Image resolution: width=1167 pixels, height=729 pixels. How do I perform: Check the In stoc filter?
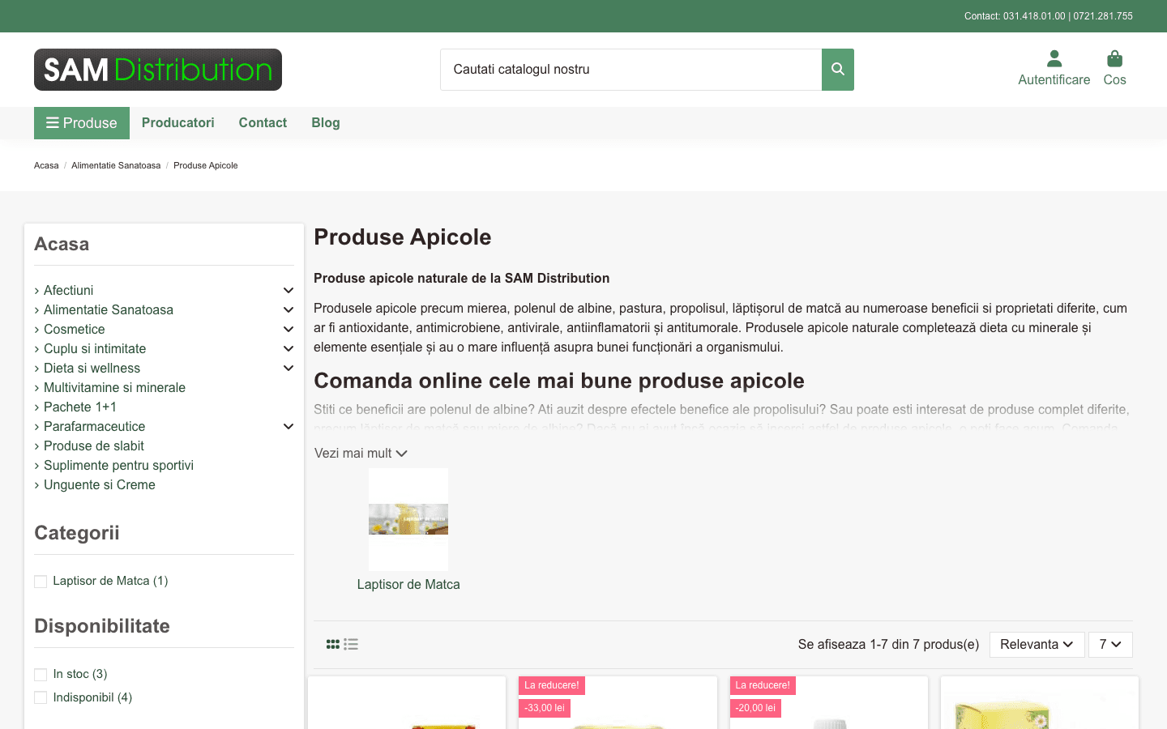(41, 675)
